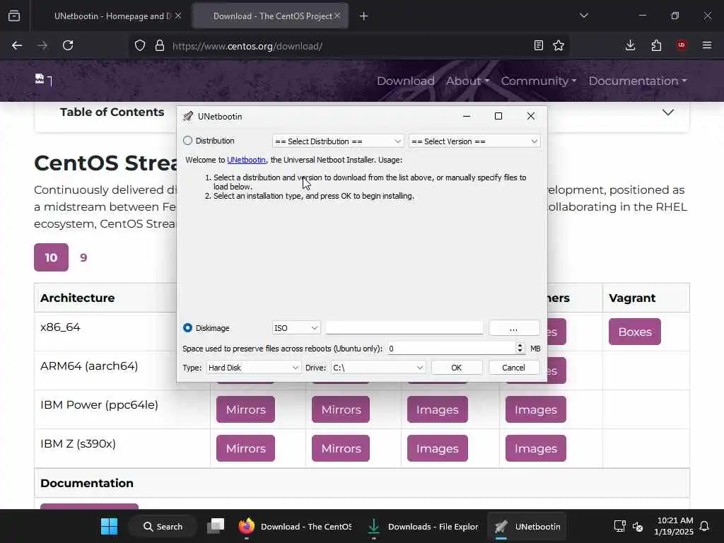Image resolution: width=724 pixels, height=543 pixels.
Task: Open the Firefox hamburger application menu
Action: (707, 45)
